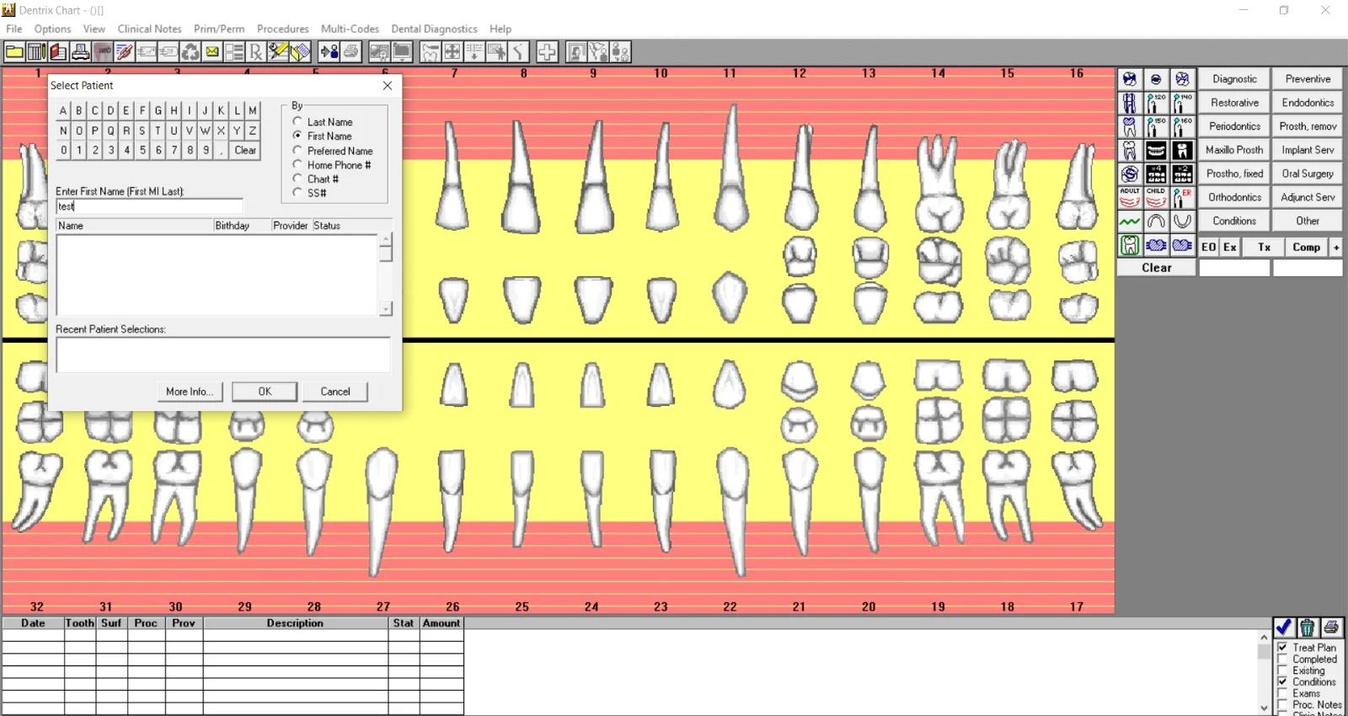Click the upper arch procedure icon
1348x716 pixels.
tap(1156, 221)
